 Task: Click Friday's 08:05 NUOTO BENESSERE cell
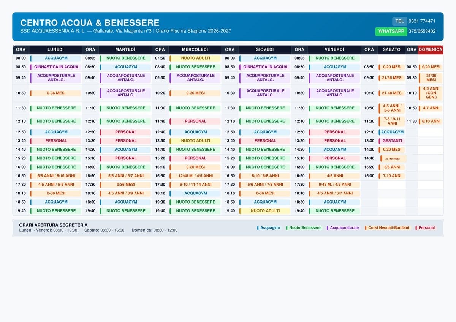[x=334, y=58]
